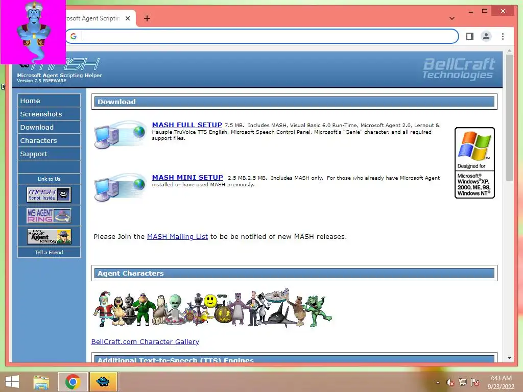
Task: Go to Home in MASH sidebar
Action: click(49, 101)
